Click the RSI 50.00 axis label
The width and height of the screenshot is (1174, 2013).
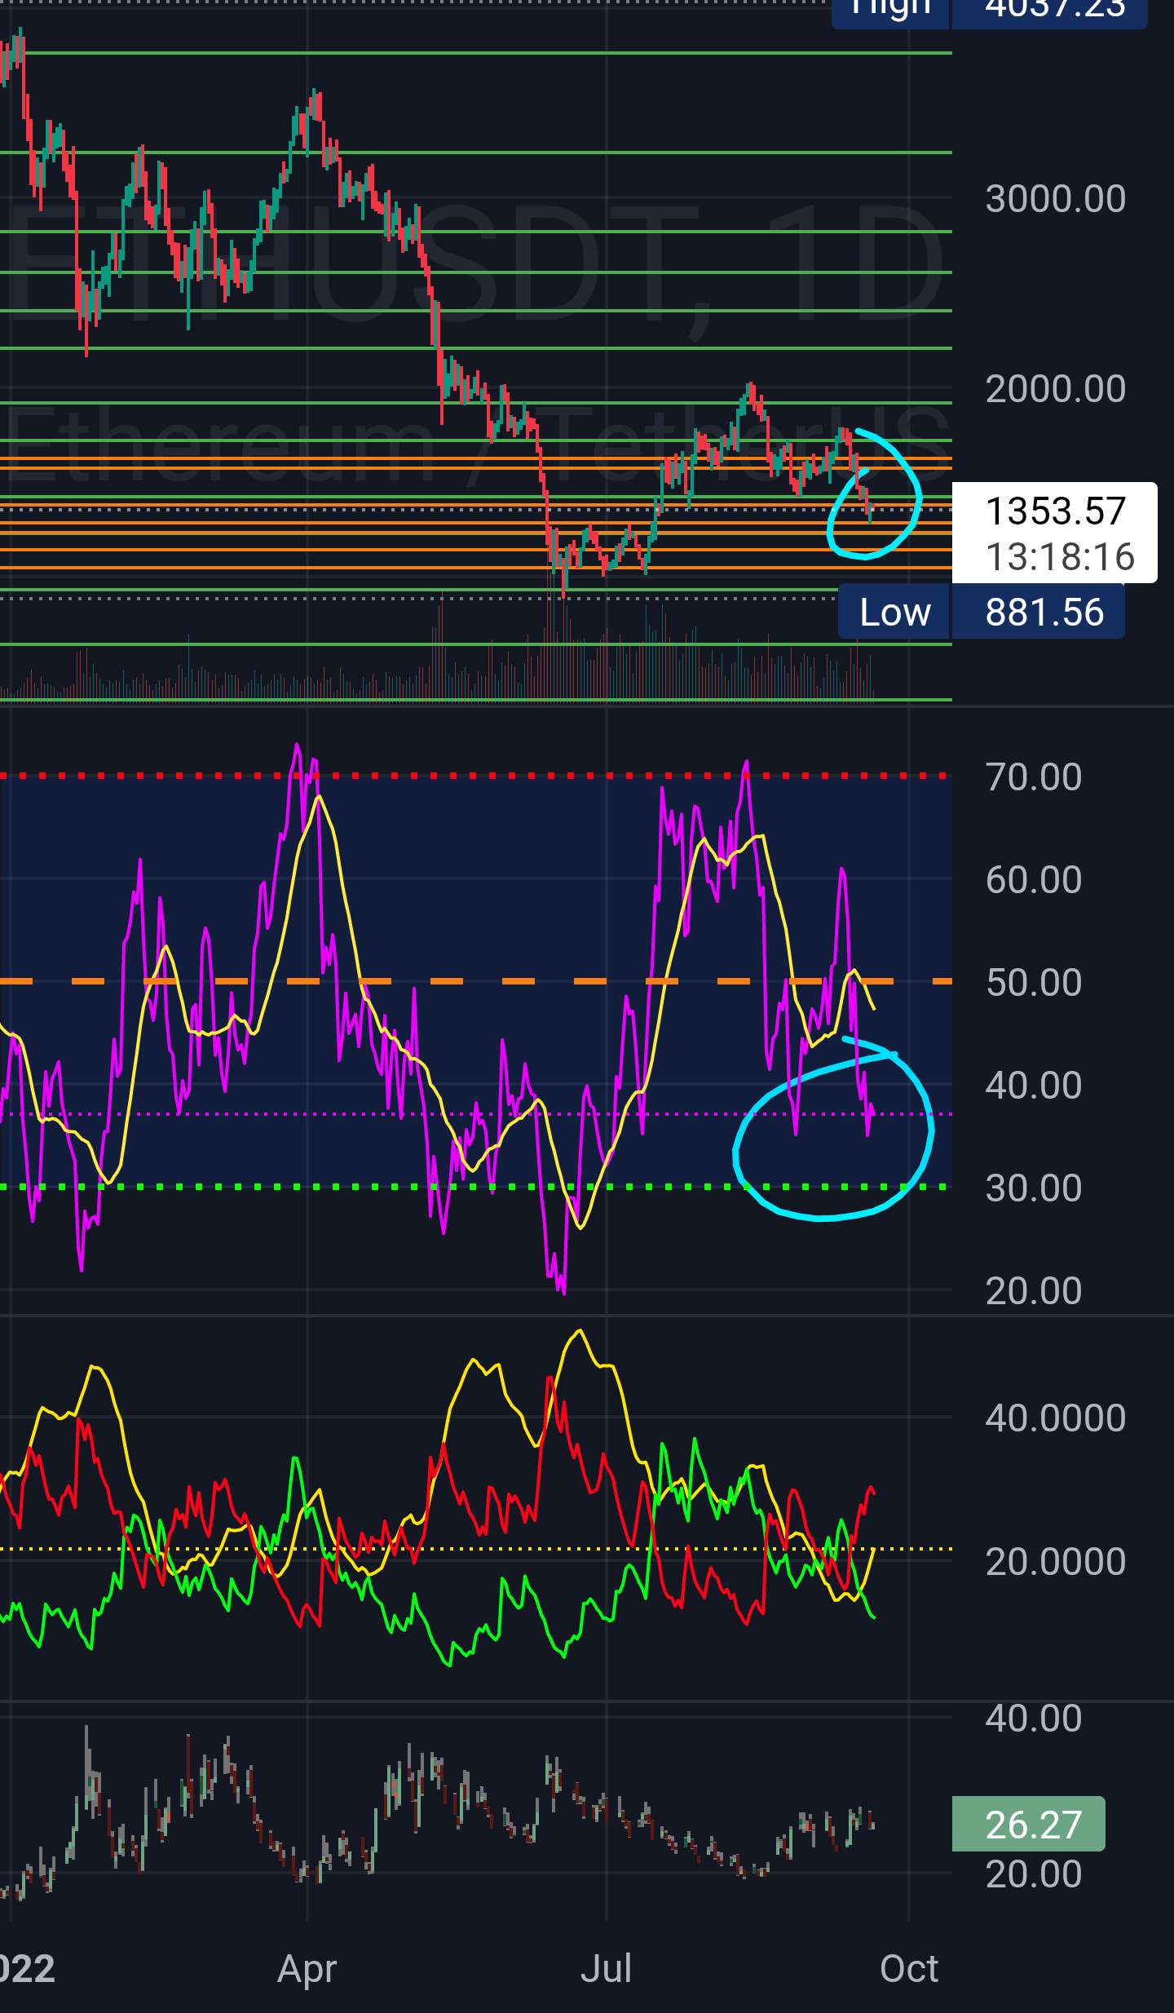tap(1033, 982)
